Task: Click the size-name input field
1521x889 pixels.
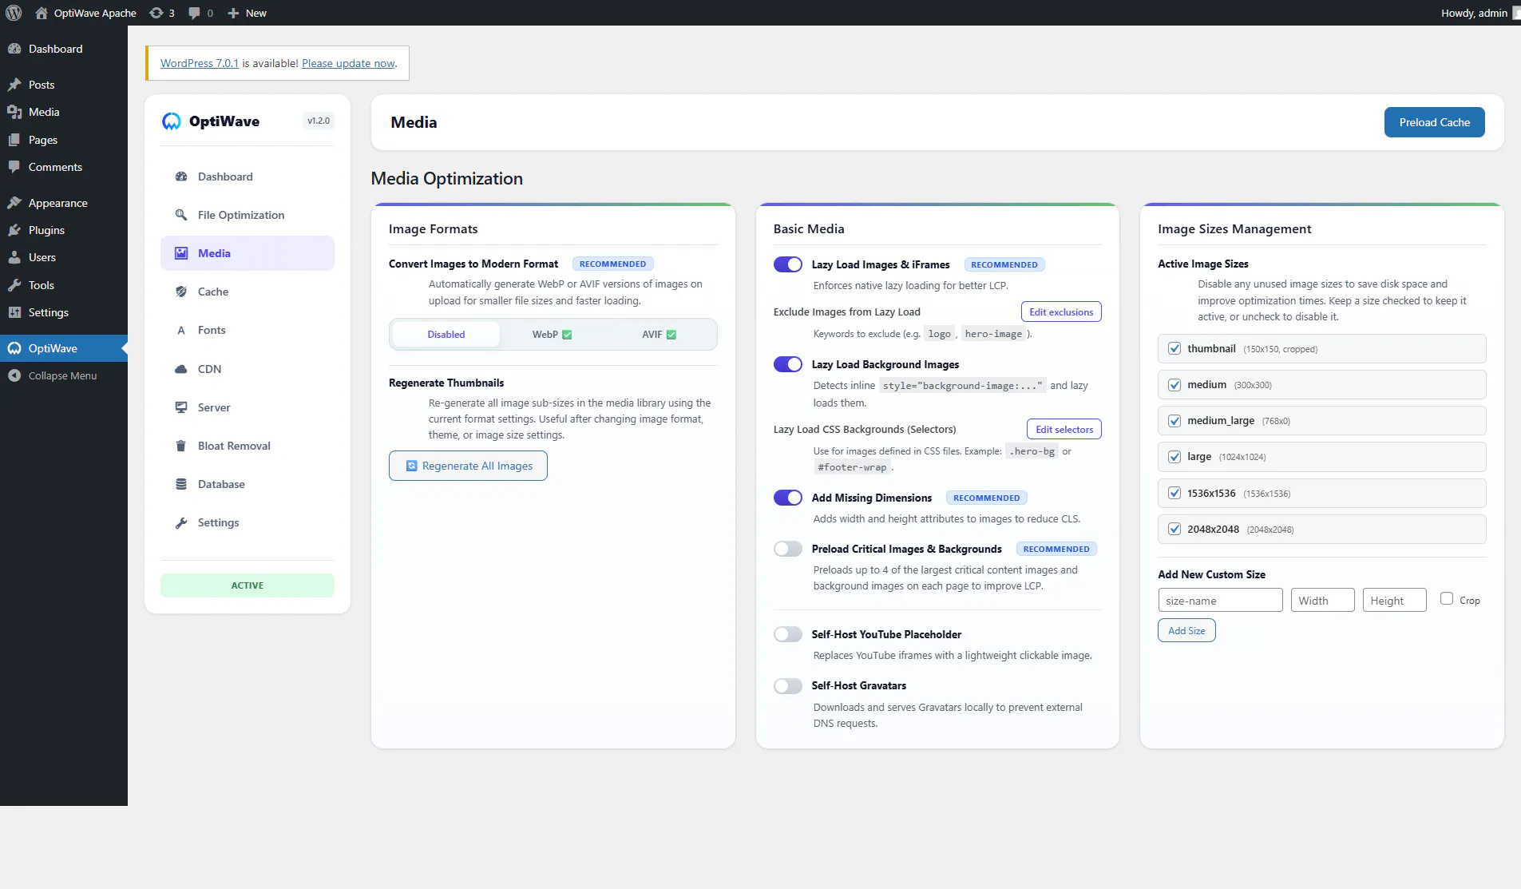Action: tap(1220, 601)
